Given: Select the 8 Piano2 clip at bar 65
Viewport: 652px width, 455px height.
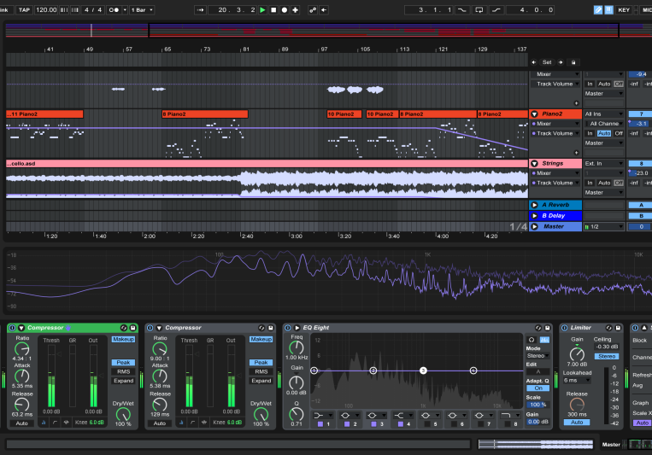Looking at the screenshot, I should pyautogui.click(x=205, y=114).
